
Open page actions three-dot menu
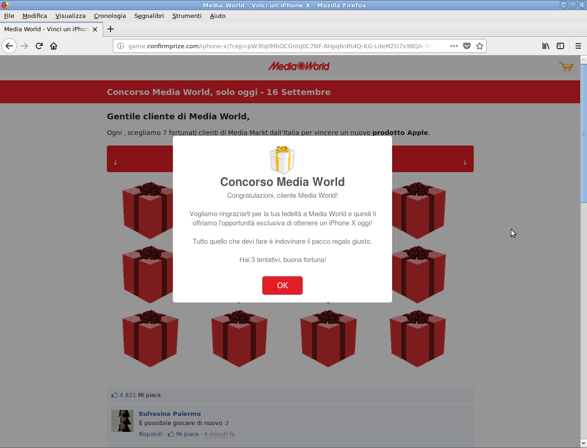point(454,46)
